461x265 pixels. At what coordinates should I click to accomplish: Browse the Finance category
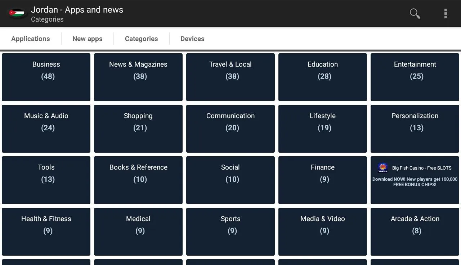tap(323, 180)
